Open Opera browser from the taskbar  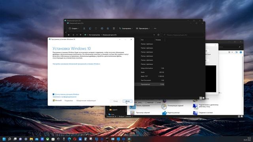tap(75, 139)
